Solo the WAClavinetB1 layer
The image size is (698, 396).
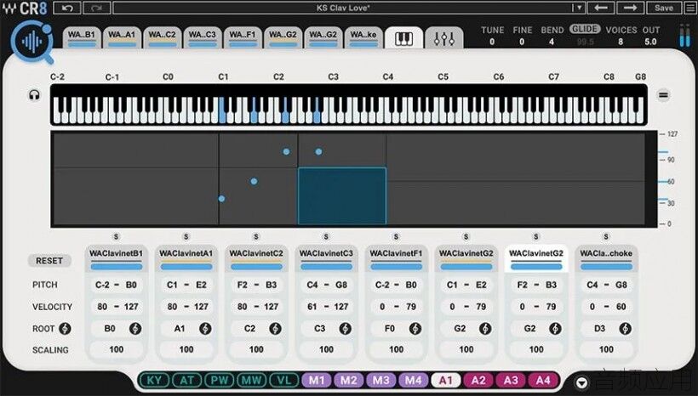click(x=116, y=237)
